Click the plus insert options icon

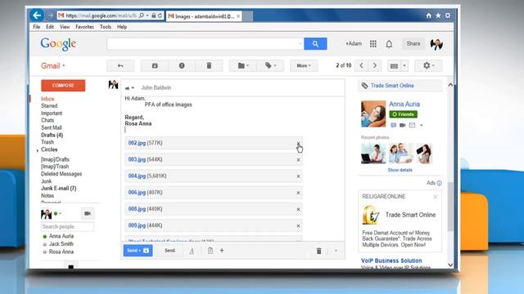click(x=222, y=251)
